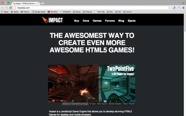Click the page icon in address bar

[15, 8]
